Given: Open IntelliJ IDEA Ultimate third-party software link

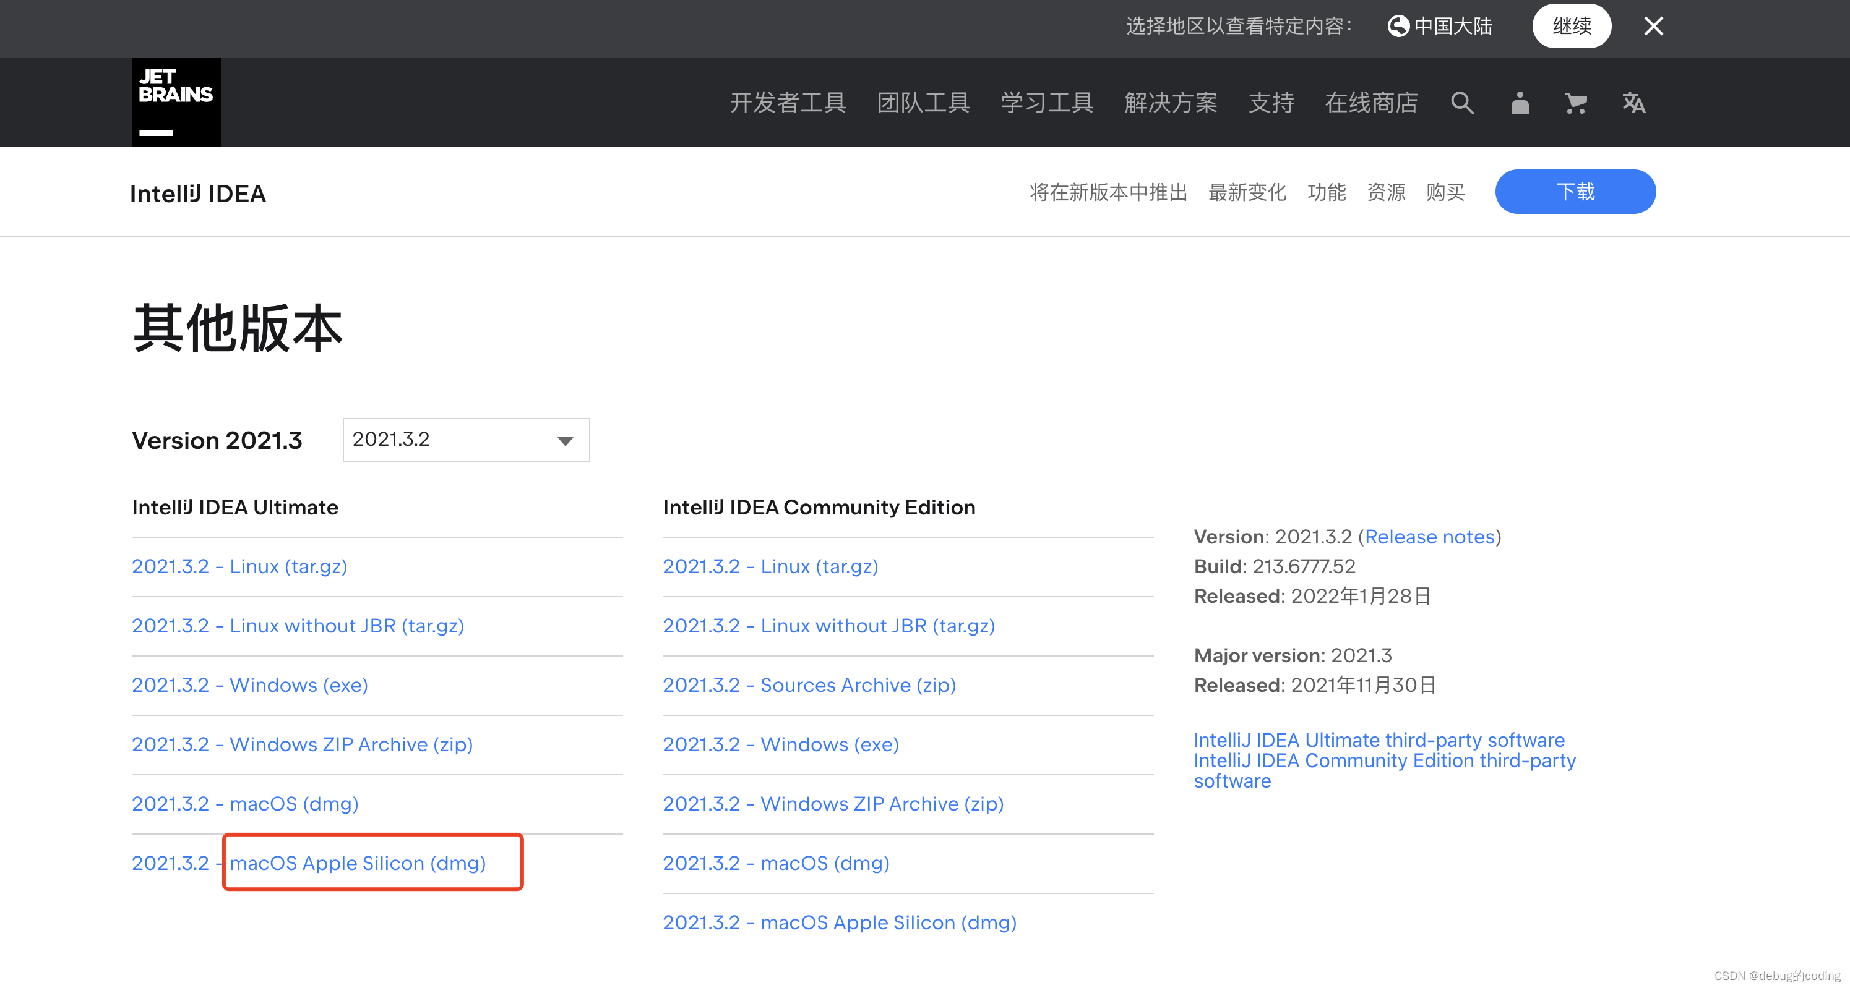Looking at the screenshot, I should pos(1379,739).
